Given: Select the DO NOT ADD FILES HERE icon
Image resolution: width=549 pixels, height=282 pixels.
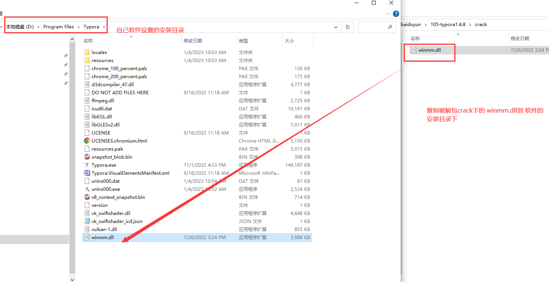Looking at the screenshot, I should (x=87, y=92).
